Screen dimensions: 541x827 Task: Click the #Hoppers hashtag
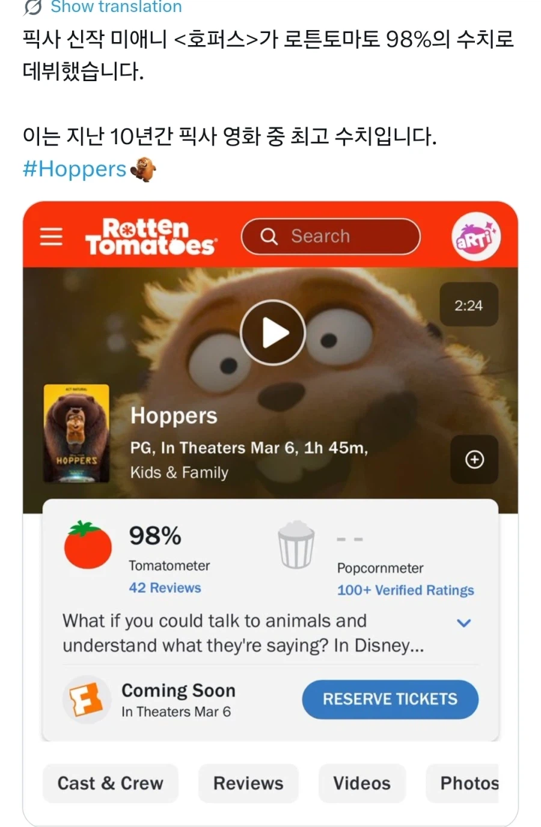point(75,169)
